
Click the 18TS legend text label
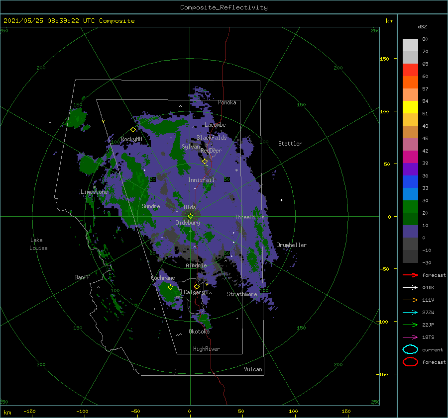(x=428, y=337)
